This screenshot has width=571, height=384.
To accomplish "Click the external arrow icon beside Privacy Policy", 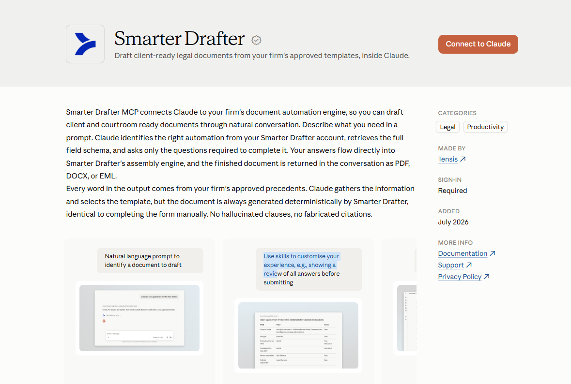I will [487, 276].
